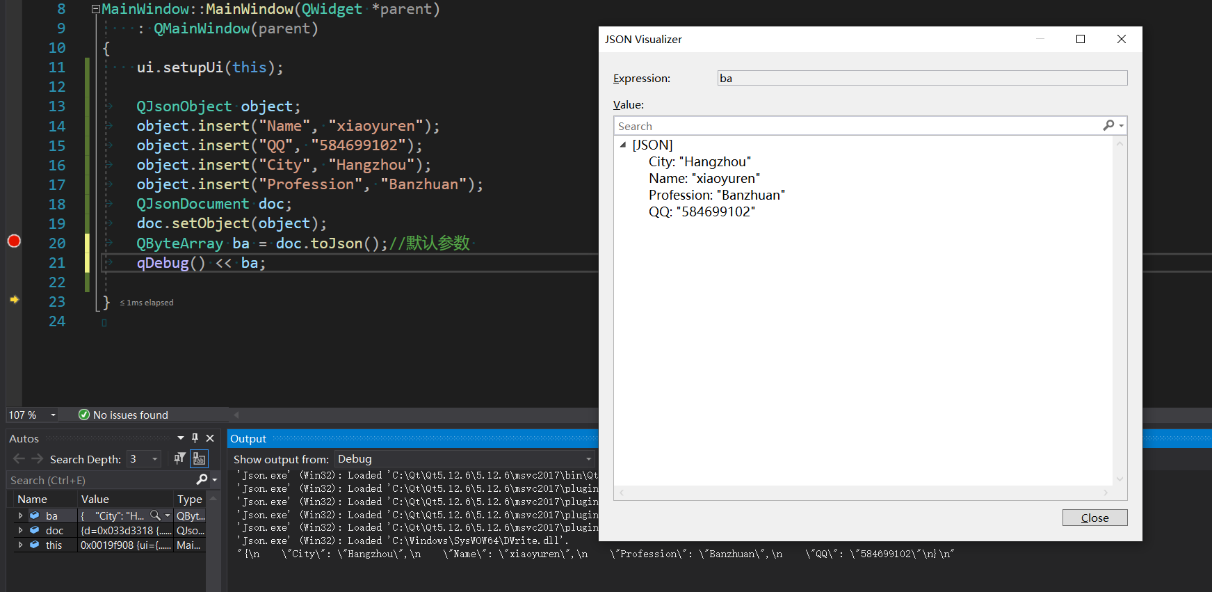
Task: Click the Autos list scrollbar up arrow
Action: (x=213, y=498)
